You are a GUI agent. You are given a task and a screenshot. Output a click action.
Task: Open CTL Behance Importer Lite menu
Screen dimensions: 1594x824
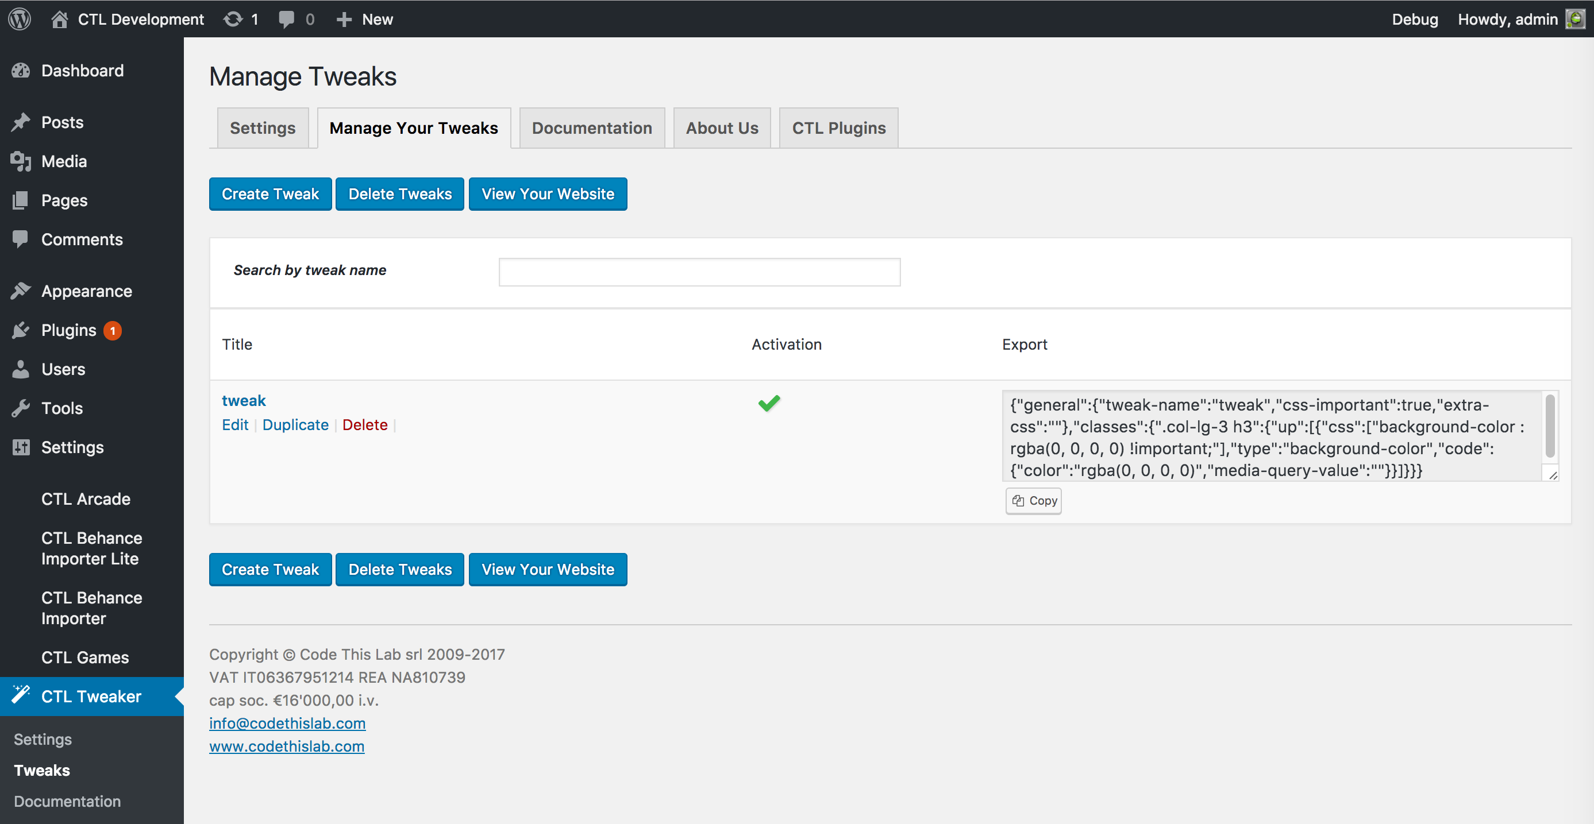tap(91, 548)
